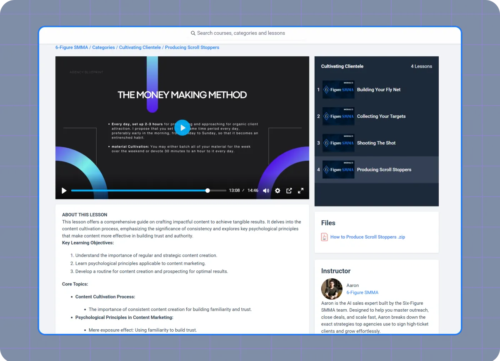Click objective about learning psychological principles

140,263
